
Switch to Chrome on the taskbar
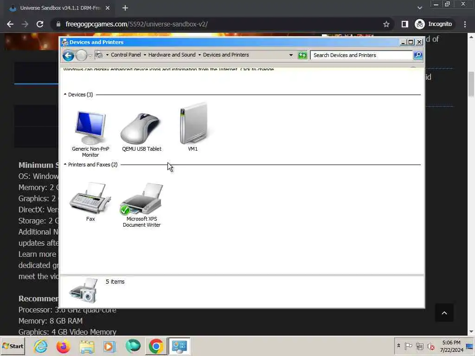(x=156, y=346)
